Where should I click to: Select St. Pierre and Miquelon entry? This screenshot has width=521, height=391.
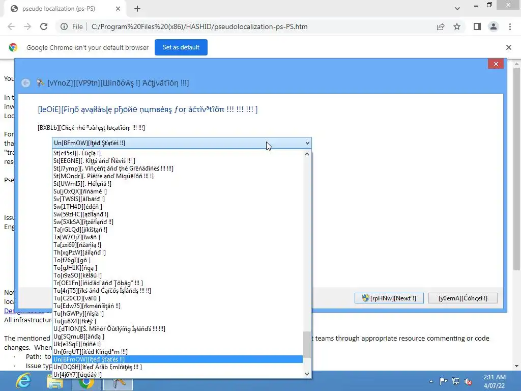[178, 176]
